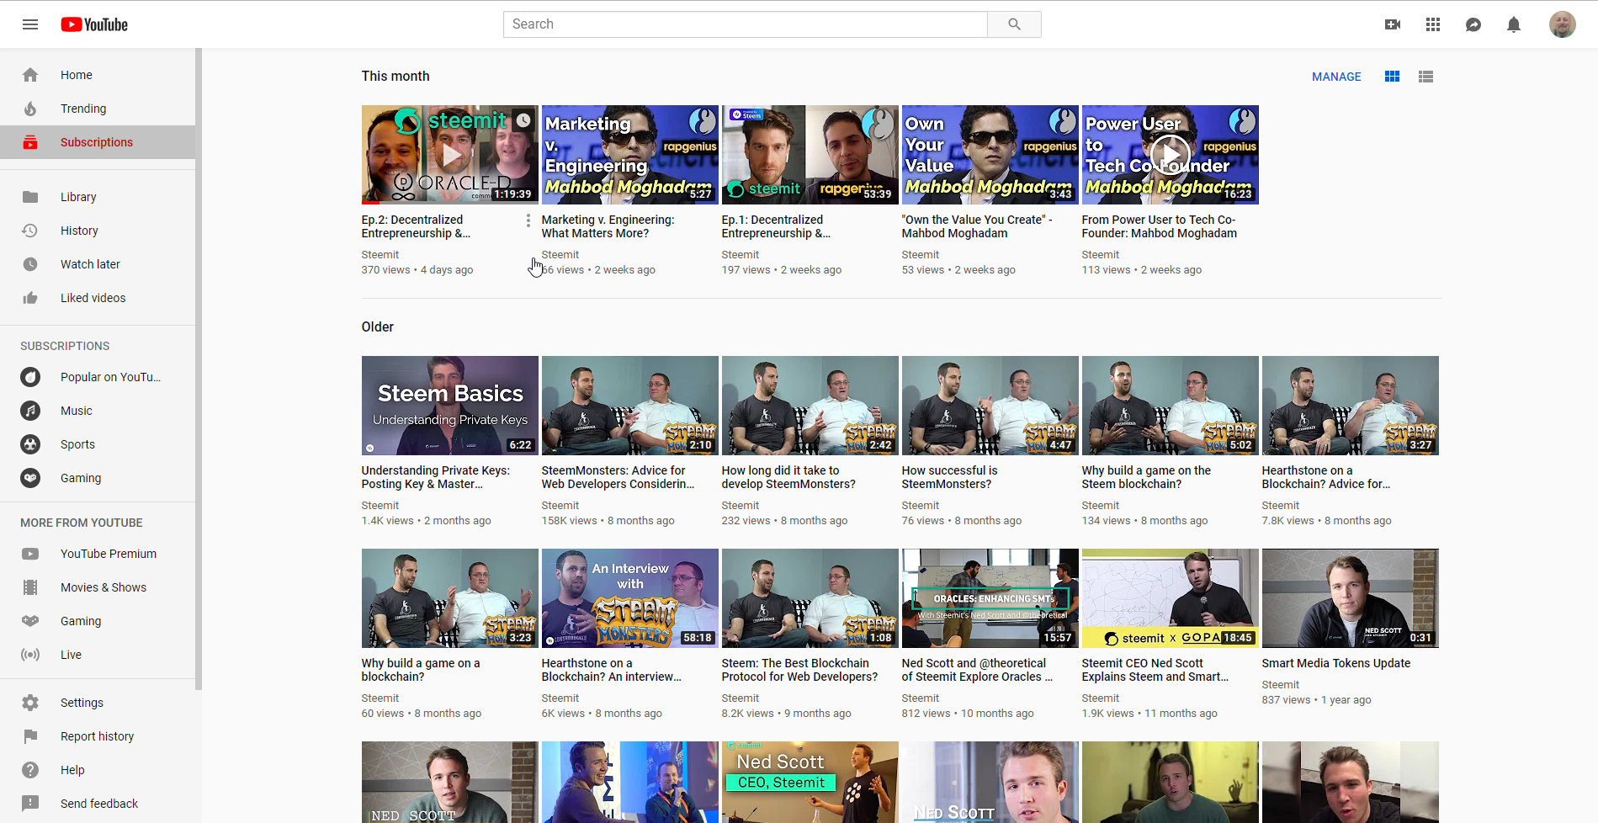
Task: Open 'Smart Media Tokens Update' title
Action: pos(1336,663)
